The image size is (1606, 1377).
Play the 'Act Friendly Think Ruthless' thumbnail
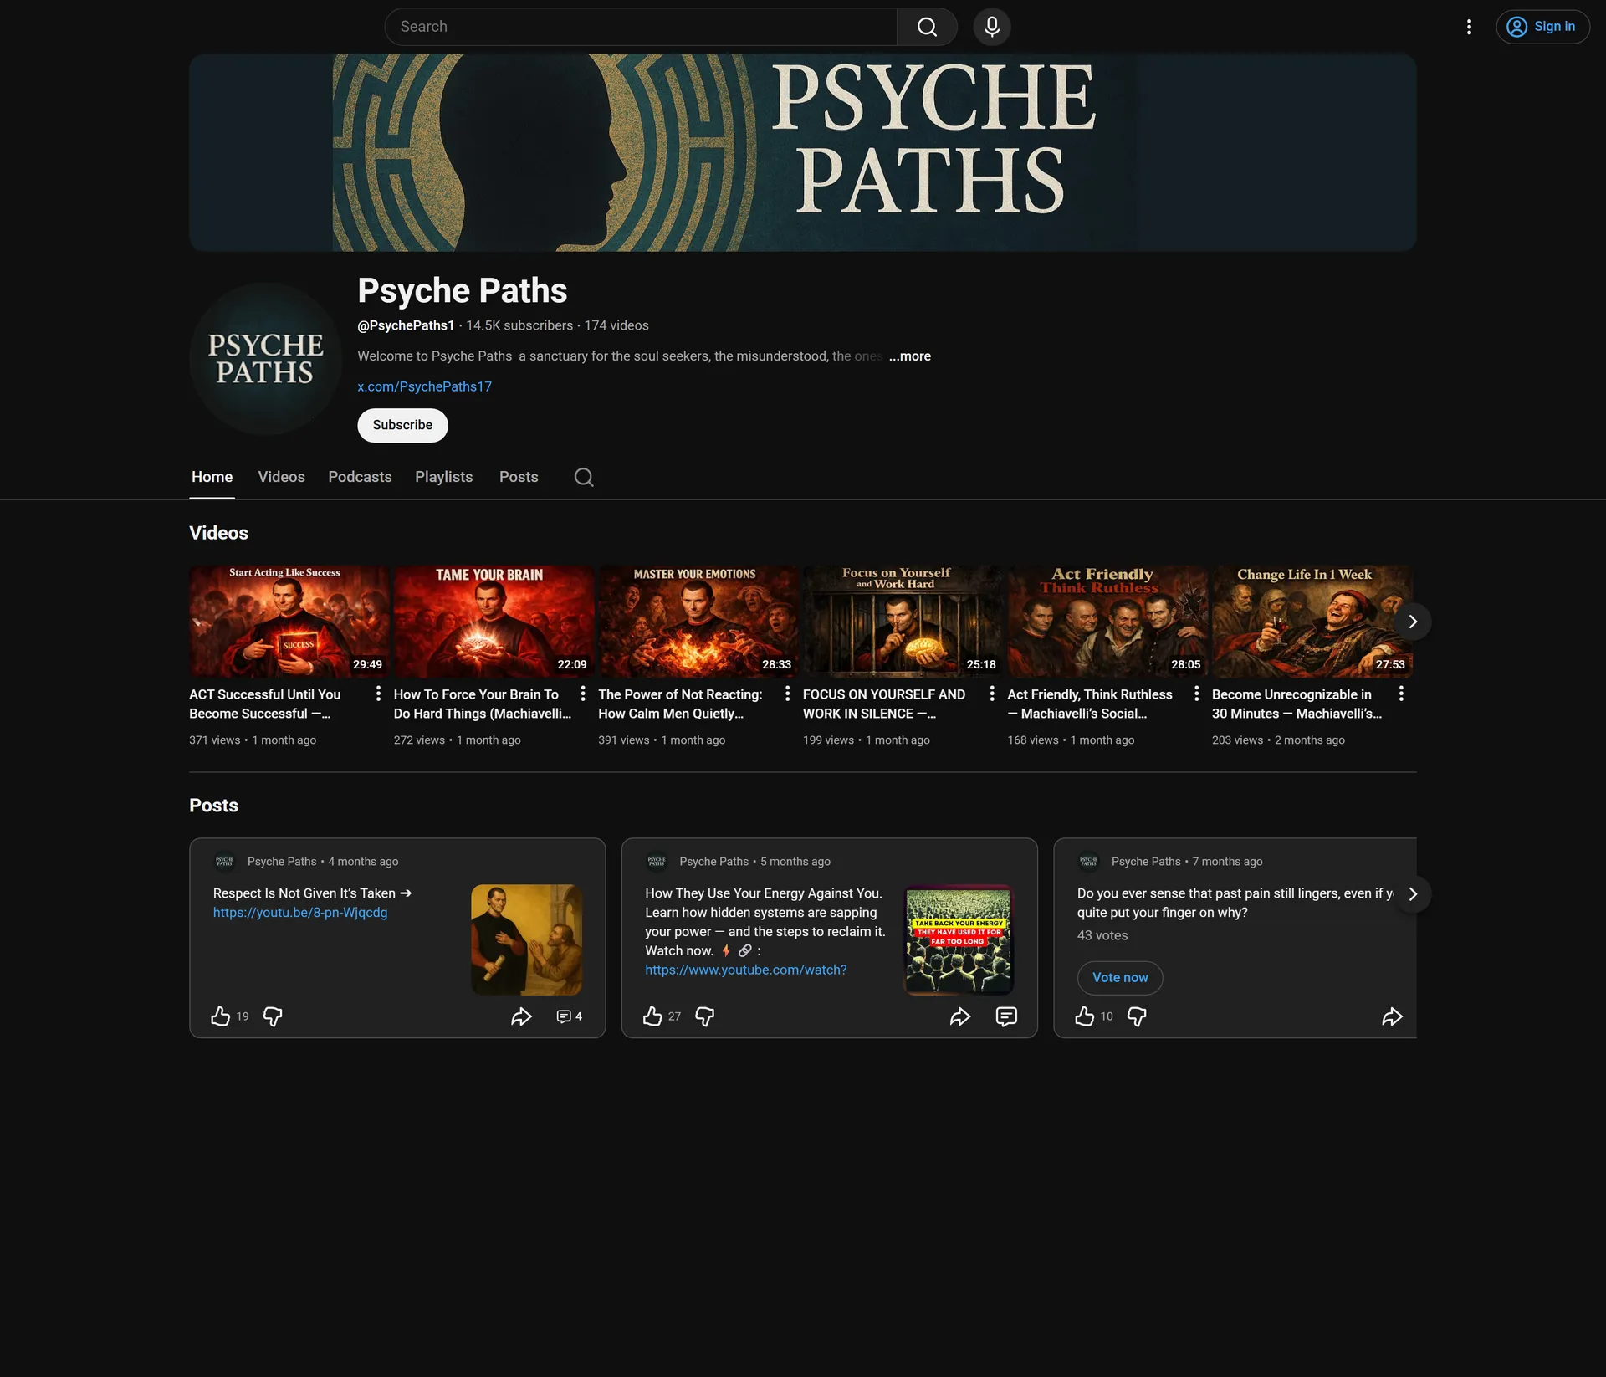click(1107, 622)
